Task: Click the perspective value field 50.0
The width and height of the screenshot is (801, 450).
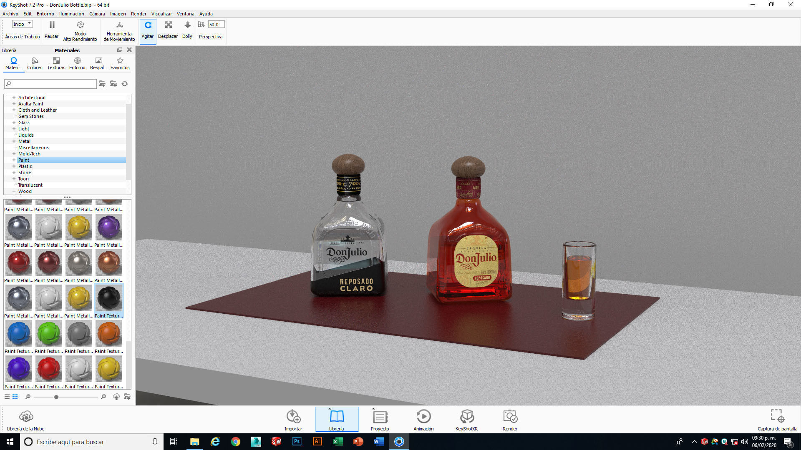Action: 216,25
